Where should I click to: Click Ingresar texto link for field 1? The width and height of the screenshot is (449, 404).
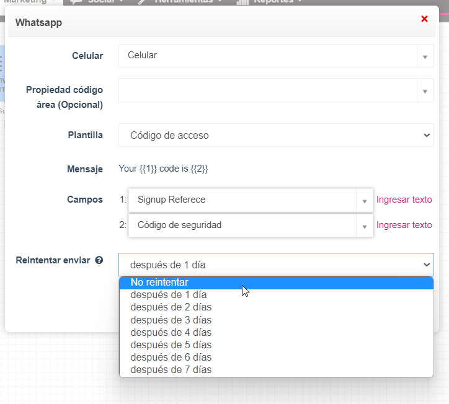click(x=404, y=200)
